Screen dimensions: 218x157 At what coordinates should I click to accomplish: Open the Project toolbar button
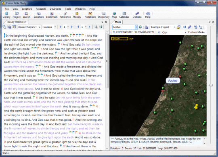coord(17,15)
